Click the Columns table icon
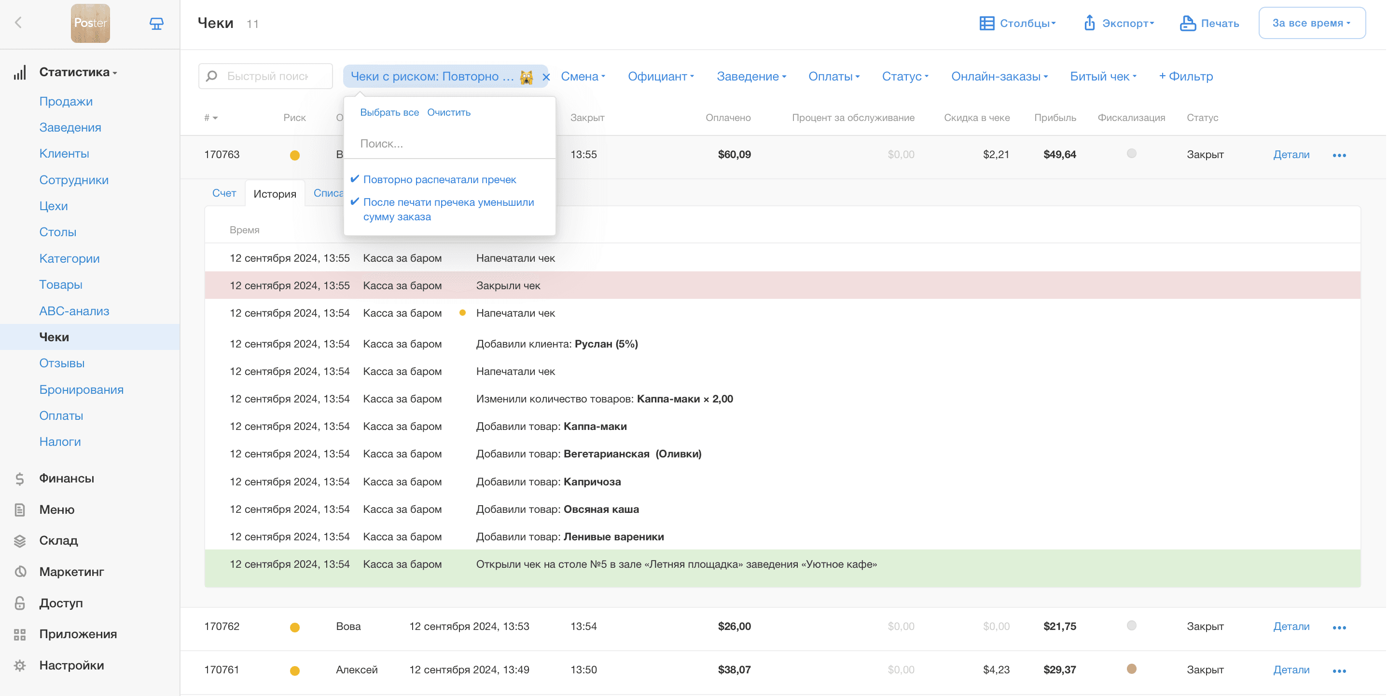This screenshot has height=696, width=1388. pyautogui.click(x=986, y=23)
